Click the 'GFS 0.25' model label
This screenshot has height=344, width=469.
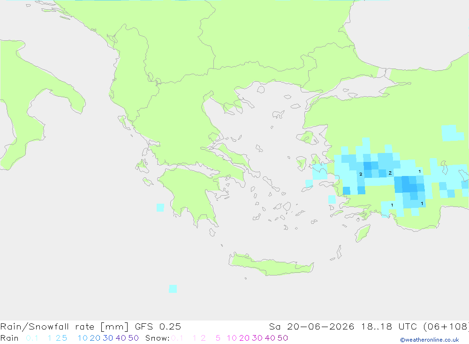pyautogui.click(x=158, y=327)
